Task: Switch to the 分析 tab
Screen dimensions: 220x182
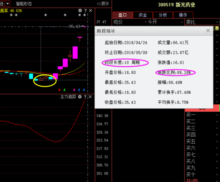Action: [x=163, y=15]
